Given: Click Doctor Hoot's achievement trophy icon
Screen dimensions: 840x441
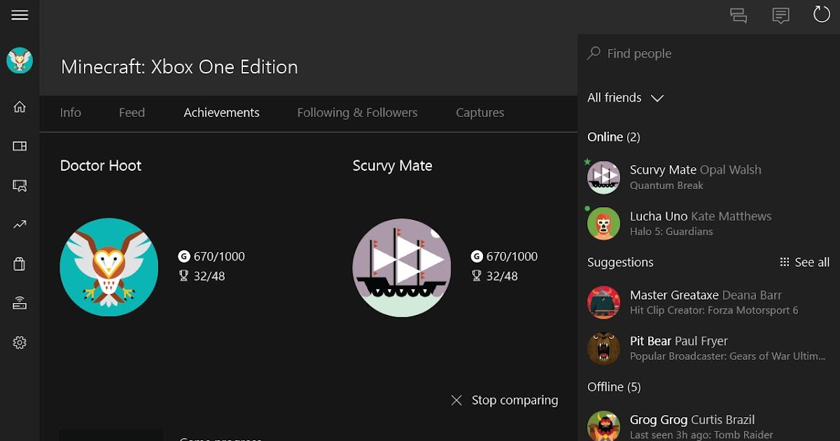Looking at the screenshot, I should tap(184, 276).
